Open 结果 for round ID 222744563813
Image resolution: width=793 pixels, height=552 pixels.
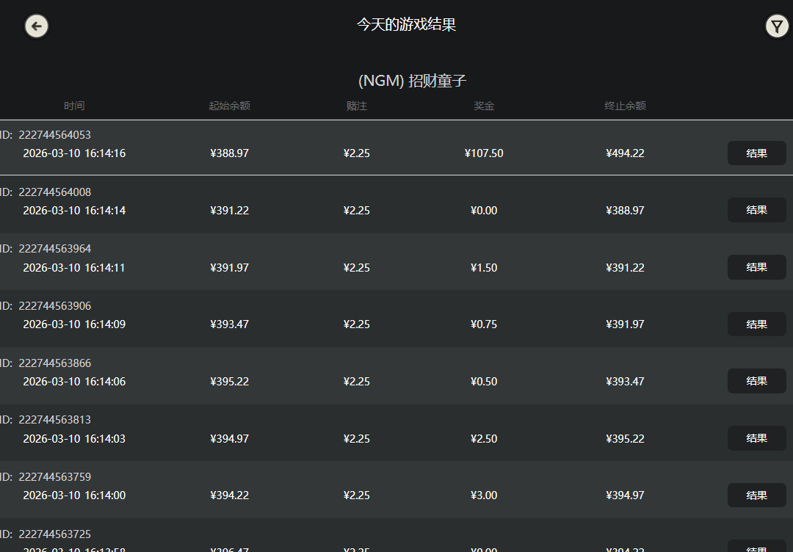(756, 438)
